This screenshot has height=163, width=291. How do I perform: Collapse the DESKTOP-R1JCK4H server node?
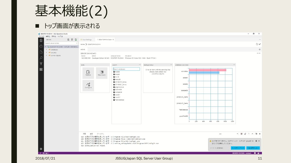click(45, 47)
